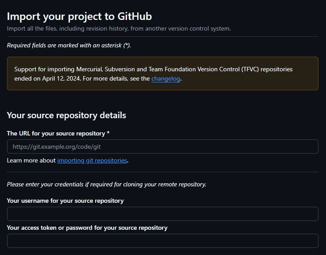The image size is (326, 255).
Task: Focus the source repository URL field
Action: (163, 147)
